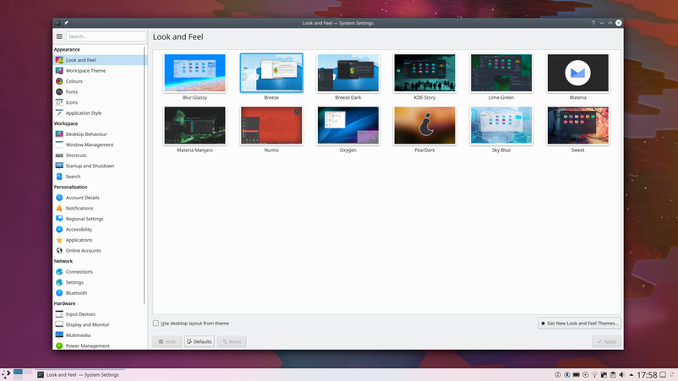
Task: Pick the Sky-Blue theme thumbnail
Action: (501, 126)
